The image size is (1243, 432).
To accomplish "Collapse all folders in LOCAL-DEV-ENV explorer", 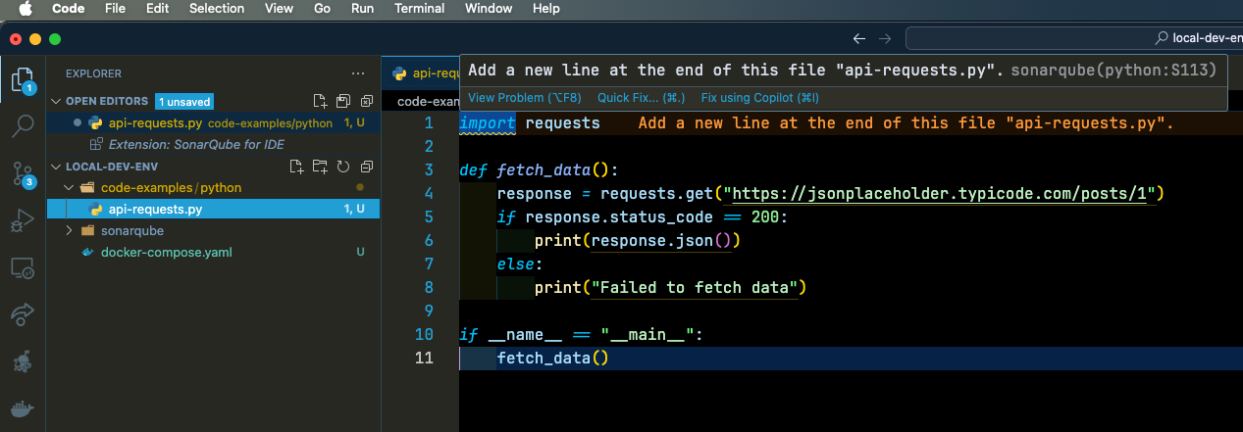I will (x=366, y=167).
